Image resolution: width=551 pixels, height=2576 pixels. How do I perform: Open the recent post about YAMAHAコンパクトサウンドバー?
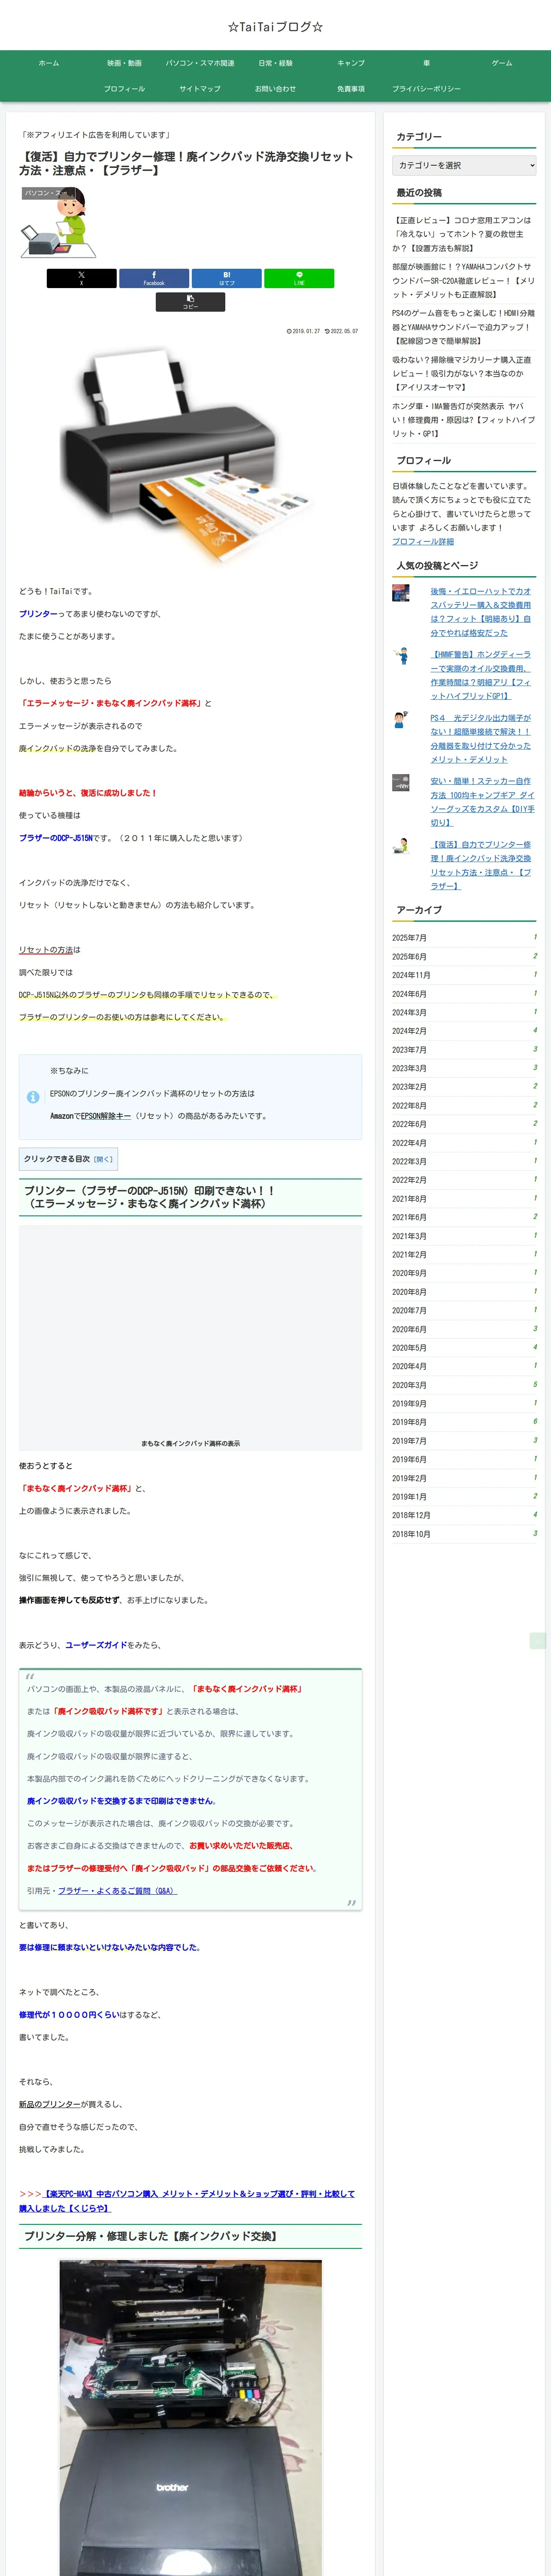pyautogui.click(x=464, y=281)
